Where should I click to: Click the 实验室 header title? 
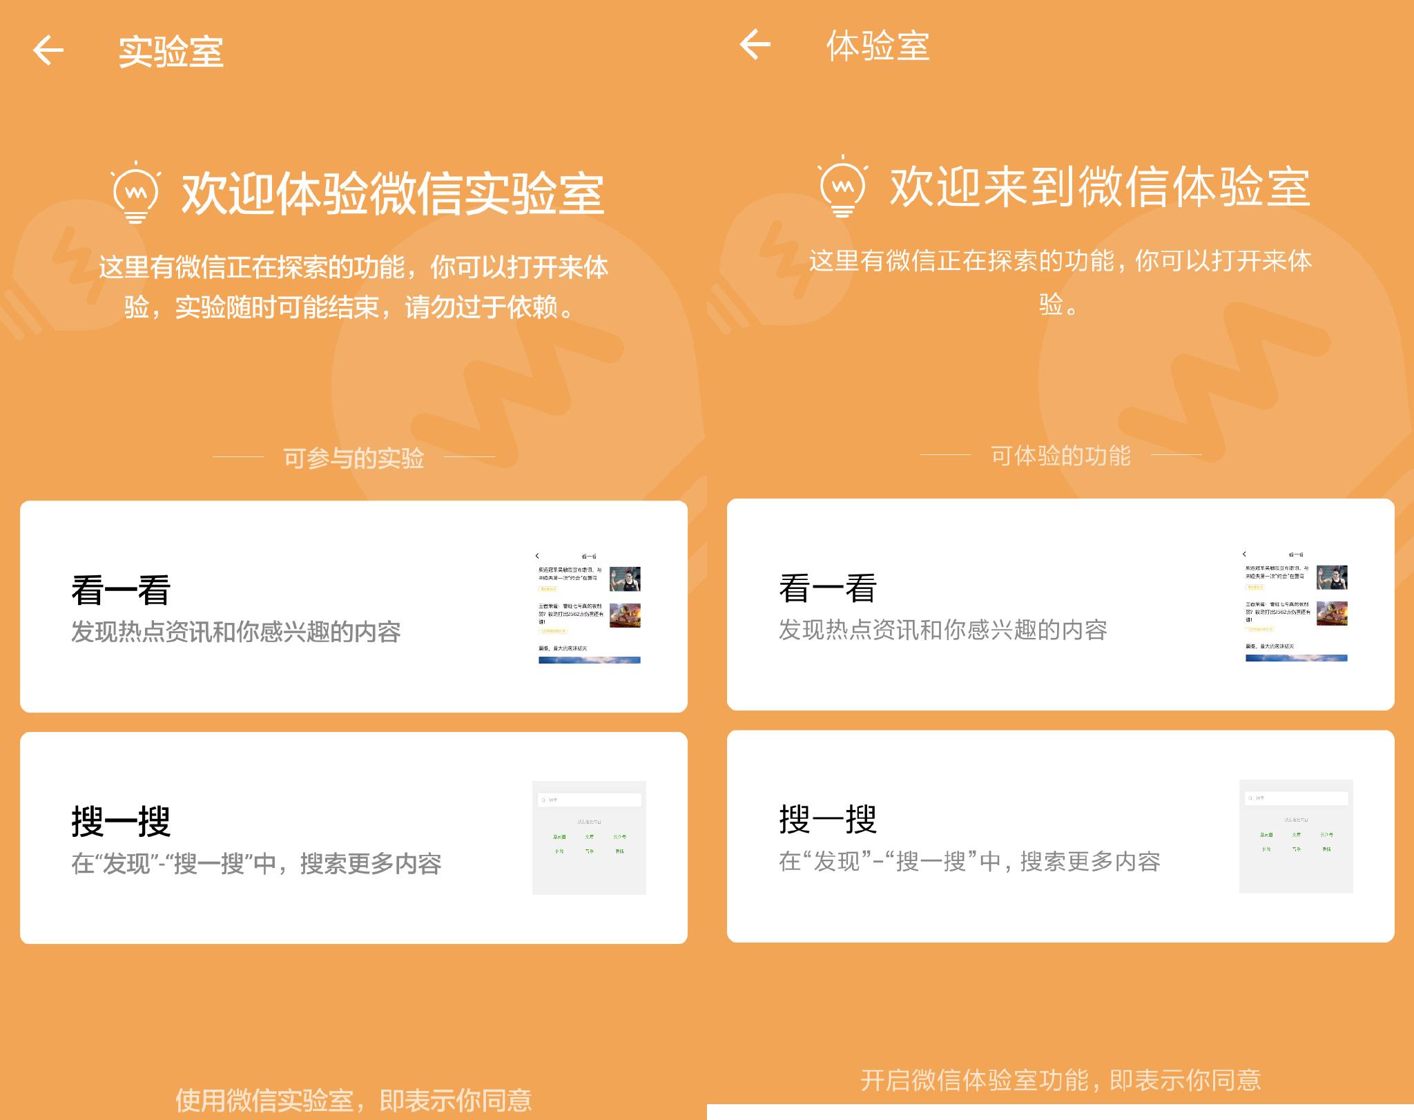click(x=171, y=52)
